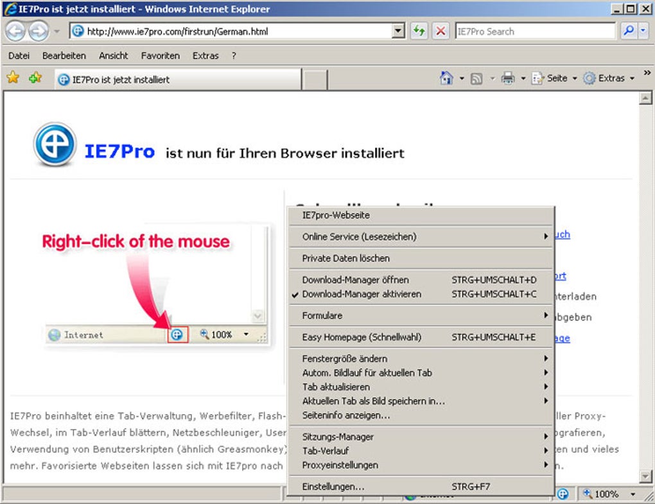The image size is (655, 504).
Task: Click the status bar zoom magnifier icon
Action: [588, 494]
